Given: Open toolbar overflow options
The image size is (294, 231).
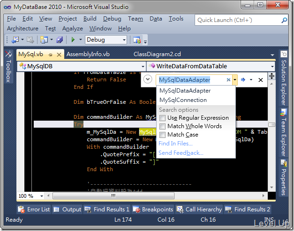Looking at the screenshot, I should [145, 42].
